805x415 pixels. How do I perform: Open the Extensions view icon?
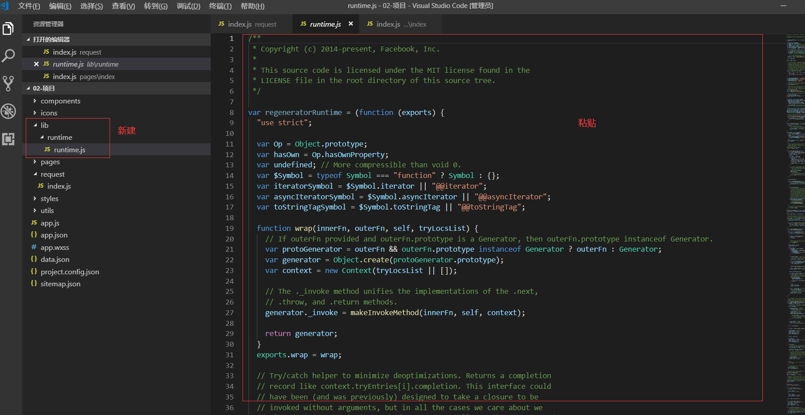(8, 139)
